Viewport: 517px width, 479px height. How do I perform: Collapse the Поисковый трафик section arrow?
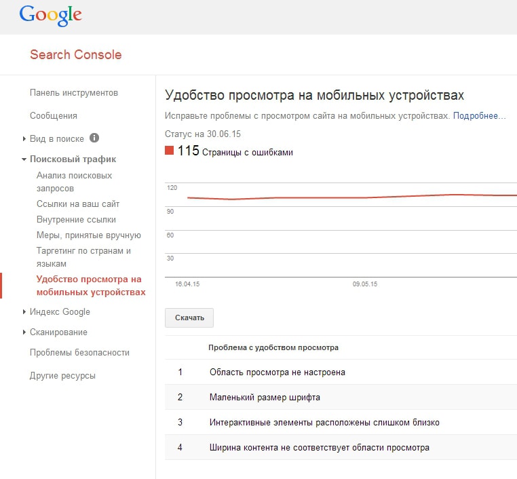24,159
